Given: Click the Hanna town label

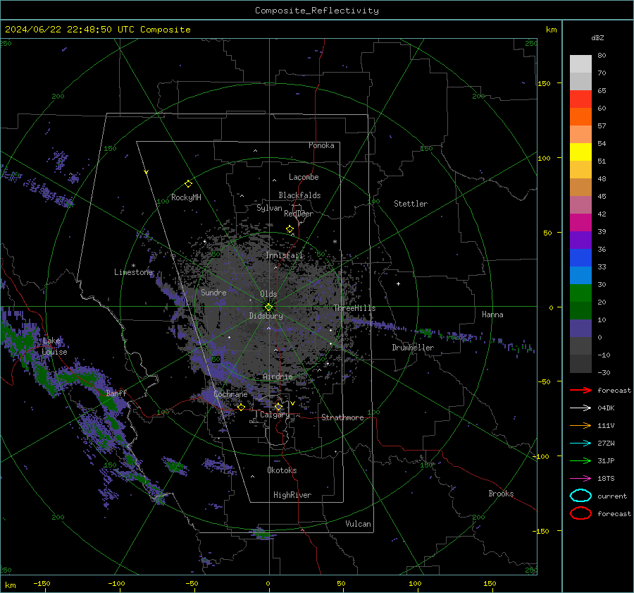Looking at the screenshot, I should (x=492, y=314).
